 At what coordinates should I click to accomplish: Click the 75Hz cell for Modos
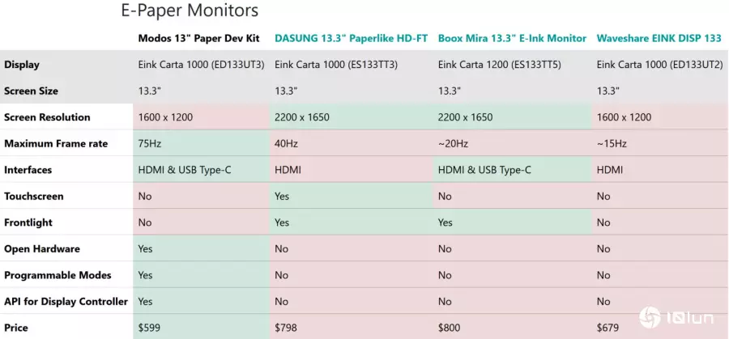point(202,143)
